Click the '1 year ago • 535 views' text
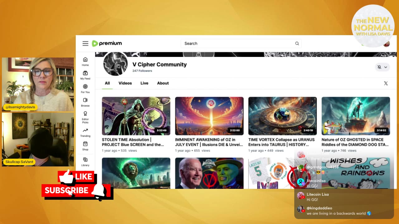This screenshot has height=224, width=399. (x=119, y=151)
